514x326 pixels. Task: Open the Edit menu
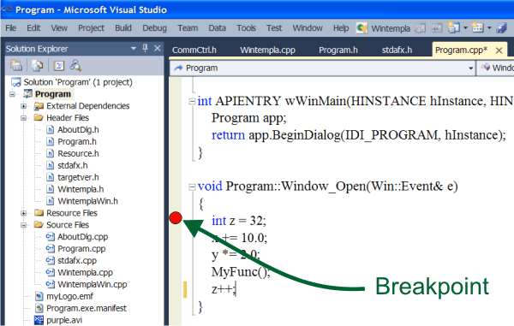33,28
